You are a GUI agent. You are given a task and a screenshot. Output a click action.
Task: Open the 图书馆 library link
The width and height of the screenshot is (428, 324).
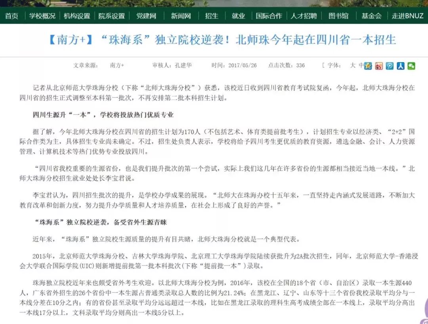(338, 16)
